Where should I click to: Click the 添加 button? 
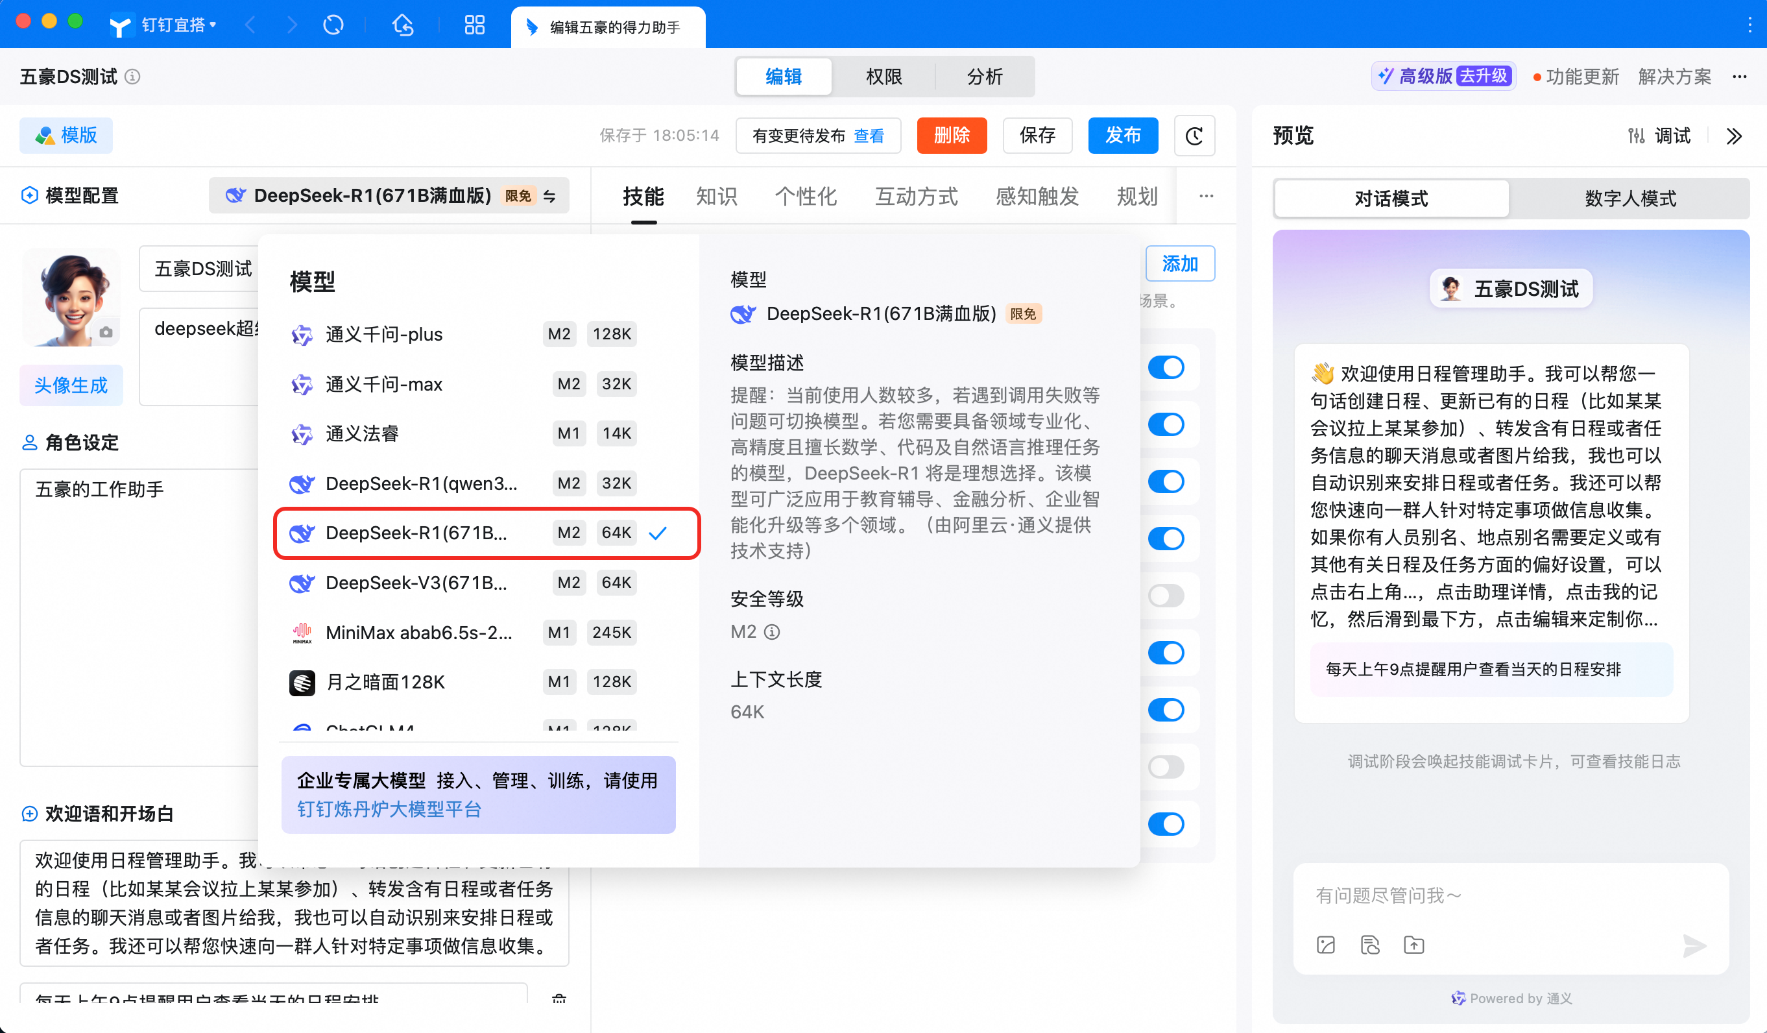click(1180, 263)
